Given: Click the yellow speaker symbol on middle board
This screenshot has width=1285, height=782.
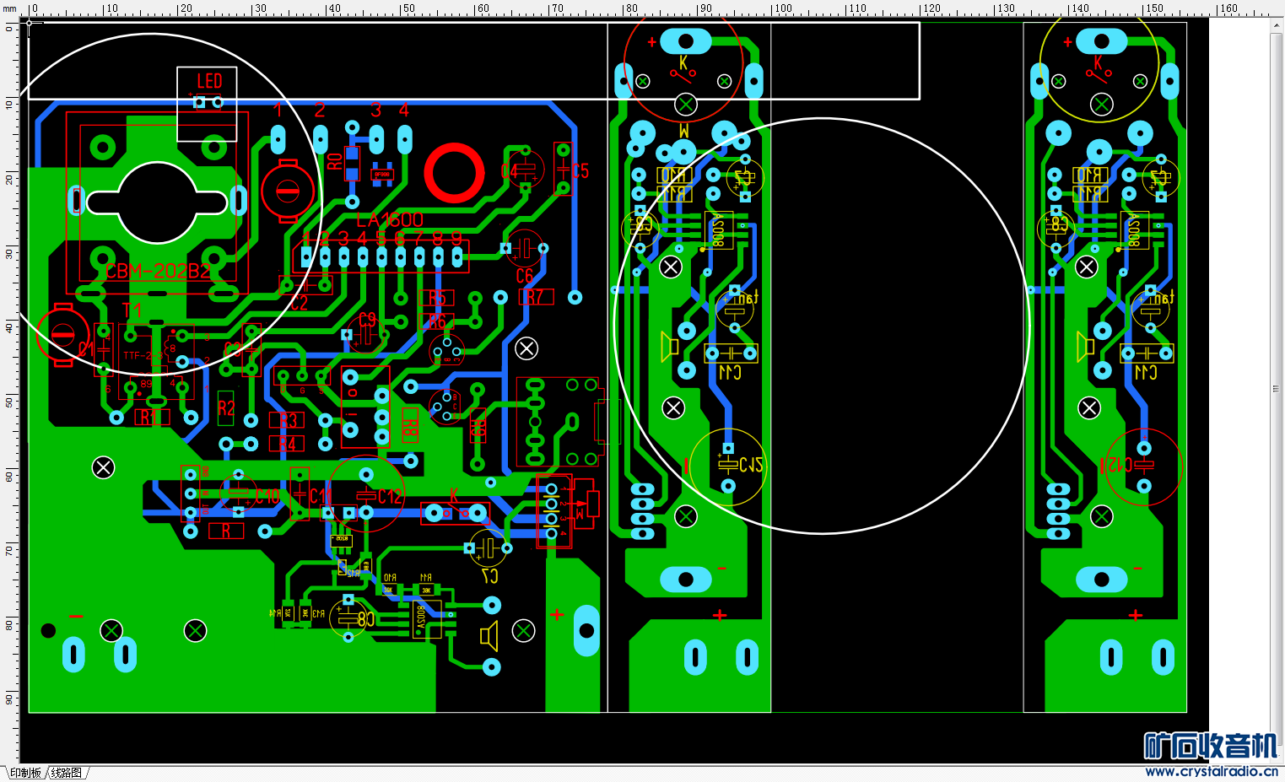Looking at the screenshot, I should tap(670, 346).
